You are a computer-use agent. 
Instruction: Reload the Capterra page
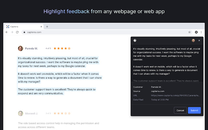(x=17, y=32)
